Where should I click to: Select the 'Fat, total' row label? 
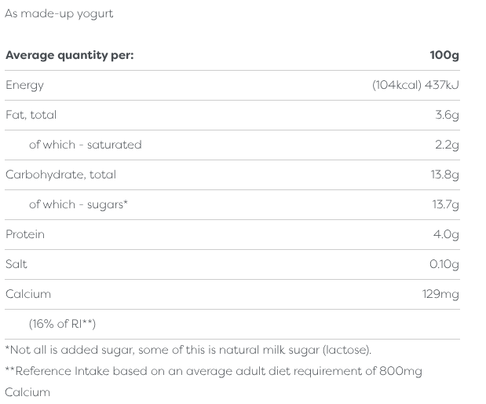[x=31, y=115]
